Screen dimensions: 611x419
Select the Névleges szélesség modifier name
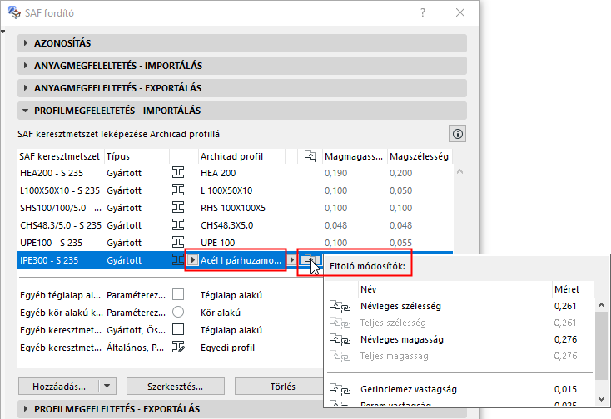click(x=400, y=306)
